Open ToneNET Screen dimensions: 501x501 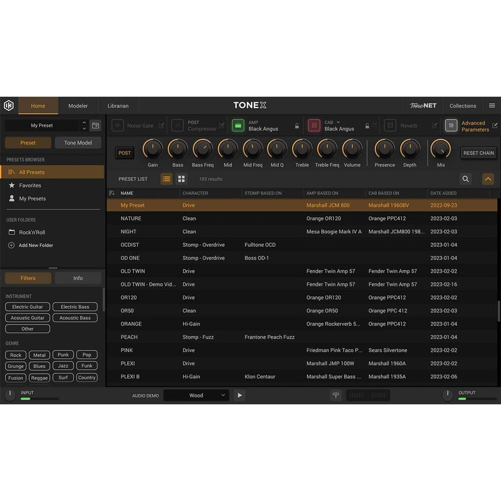(423, 105)
